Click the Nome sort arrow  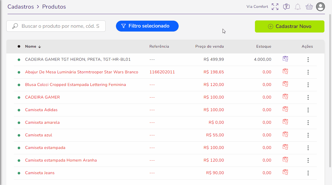39,47
